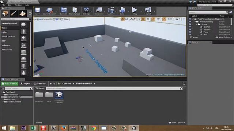Image resolution: width=234 pixels, height=131 pixels.
Task: Click the Save All button
Action: pos(40,84)
